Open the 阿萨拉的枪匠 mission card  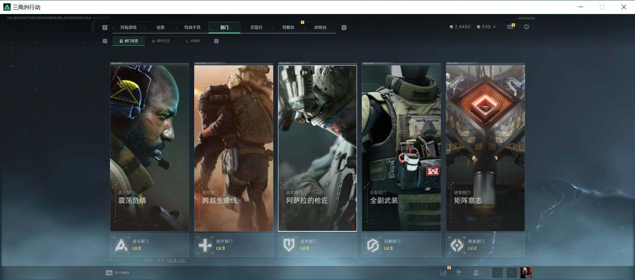point(317,148)
